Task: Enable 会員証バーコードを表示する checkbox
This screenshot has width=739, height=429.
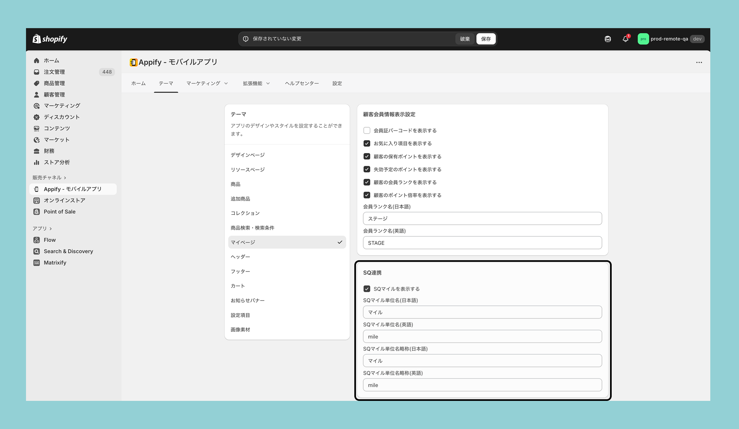Action: tap(367, 130)
